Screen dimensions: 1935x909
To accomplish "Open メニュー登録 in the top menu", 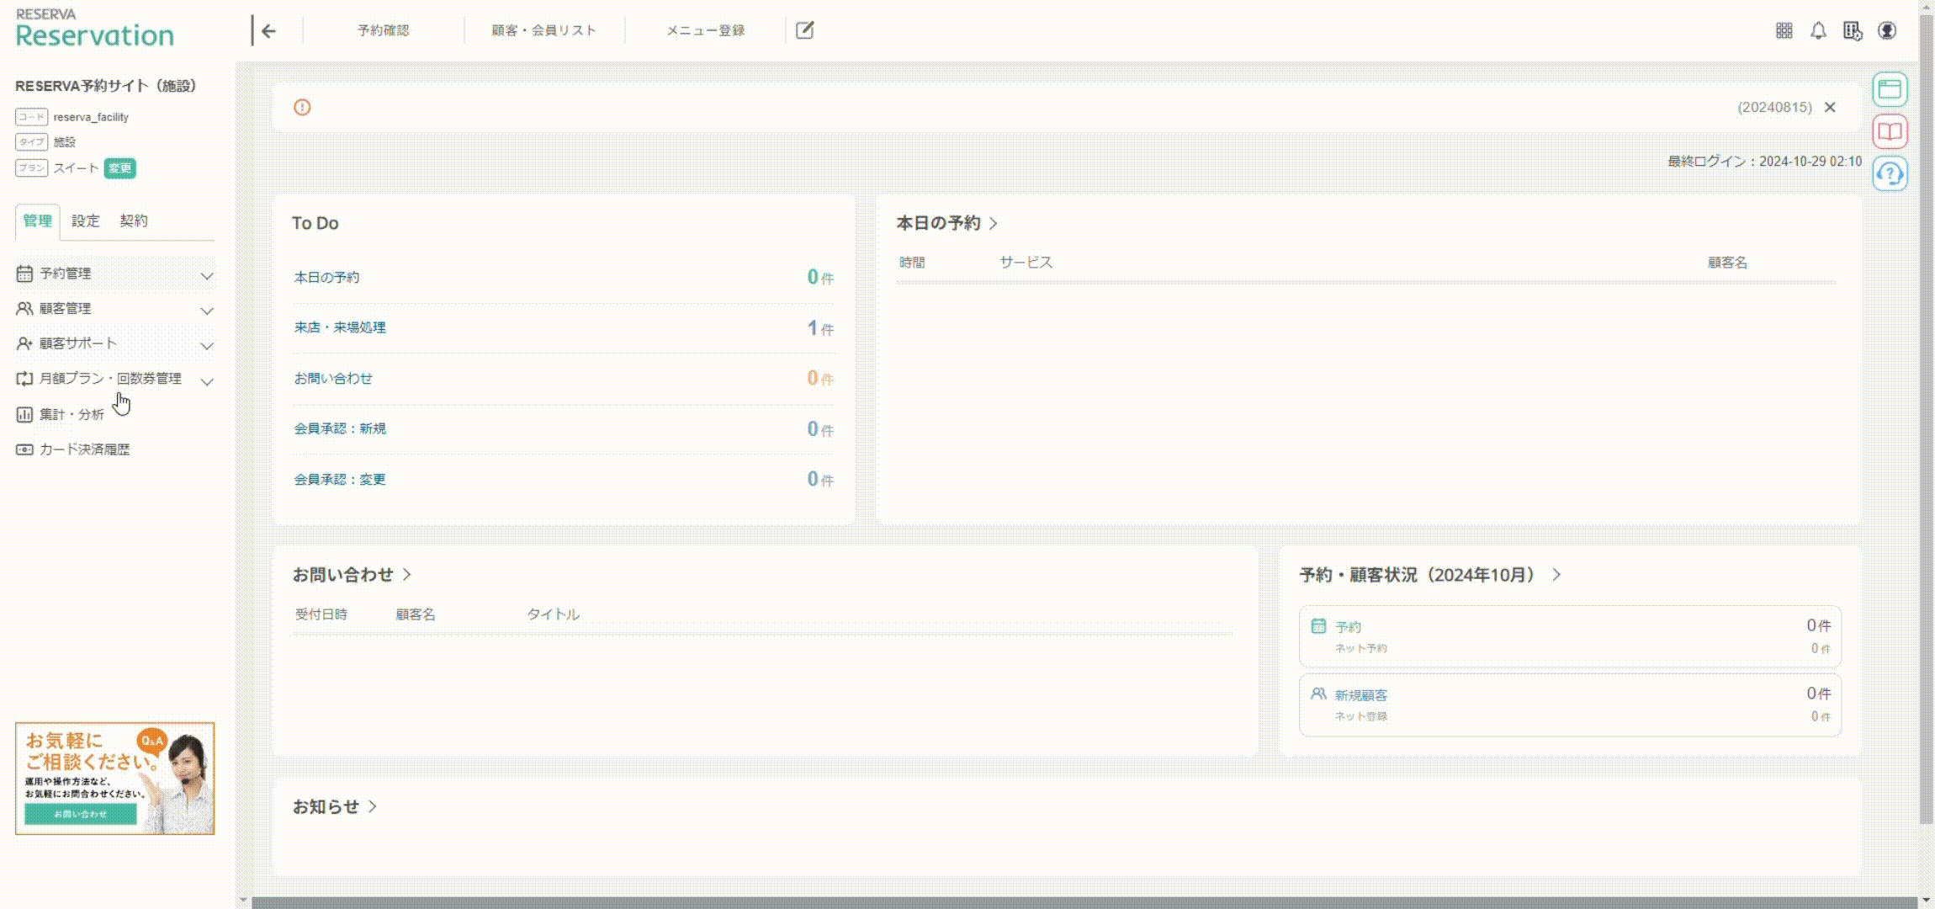I will 705,30.
